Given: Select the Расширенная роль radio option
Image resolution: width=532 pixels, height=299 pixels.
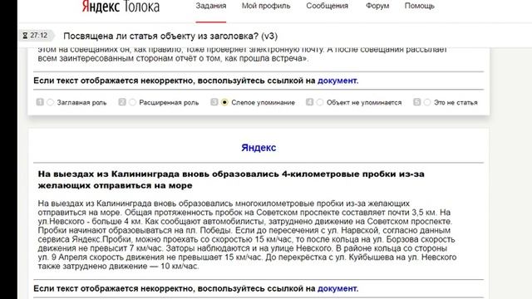Looking at the screenshot, I should click(132, 102).
